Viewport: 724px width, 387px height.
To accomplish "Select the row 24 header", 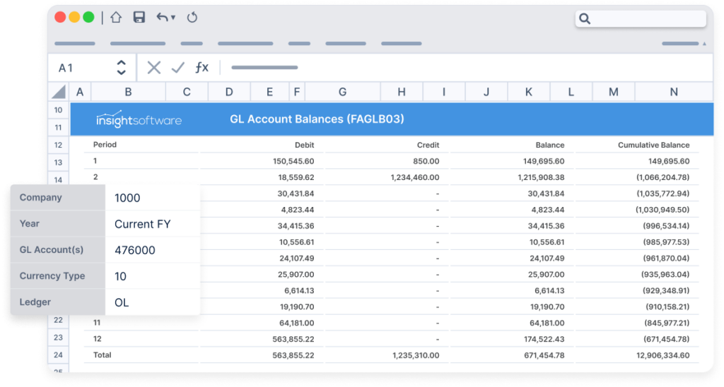I will pos(58,355).
